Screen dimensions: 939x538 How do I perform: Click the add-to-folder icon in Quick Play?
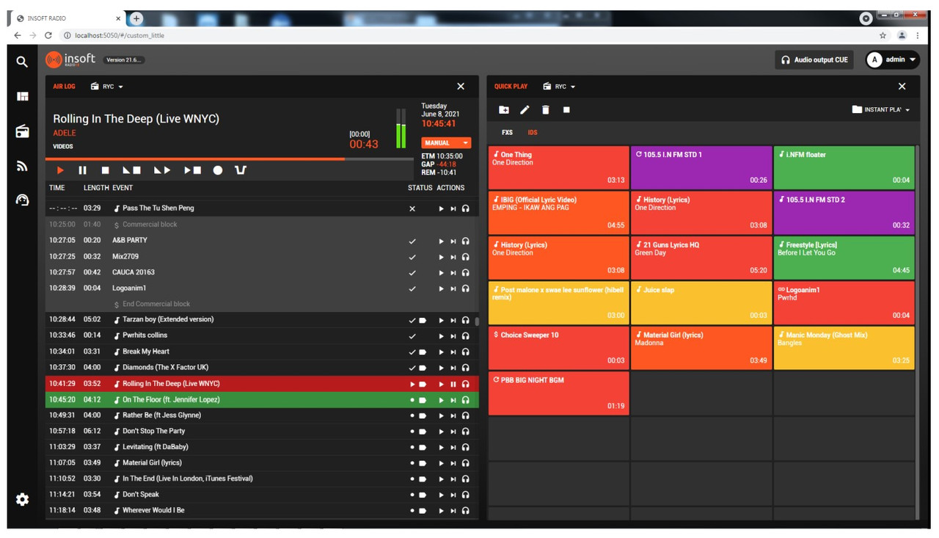[x=503, y=109]
